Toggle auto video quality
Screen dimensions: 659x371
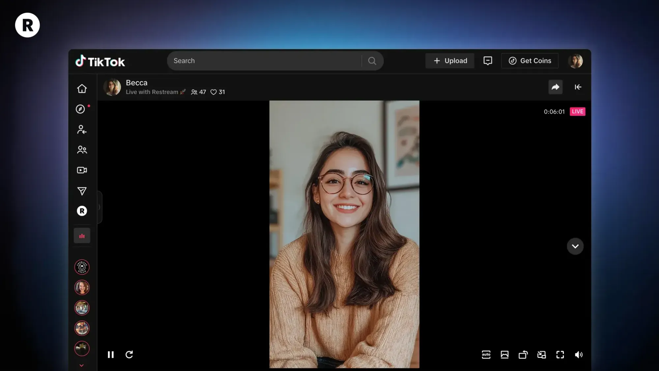(486, 355)
